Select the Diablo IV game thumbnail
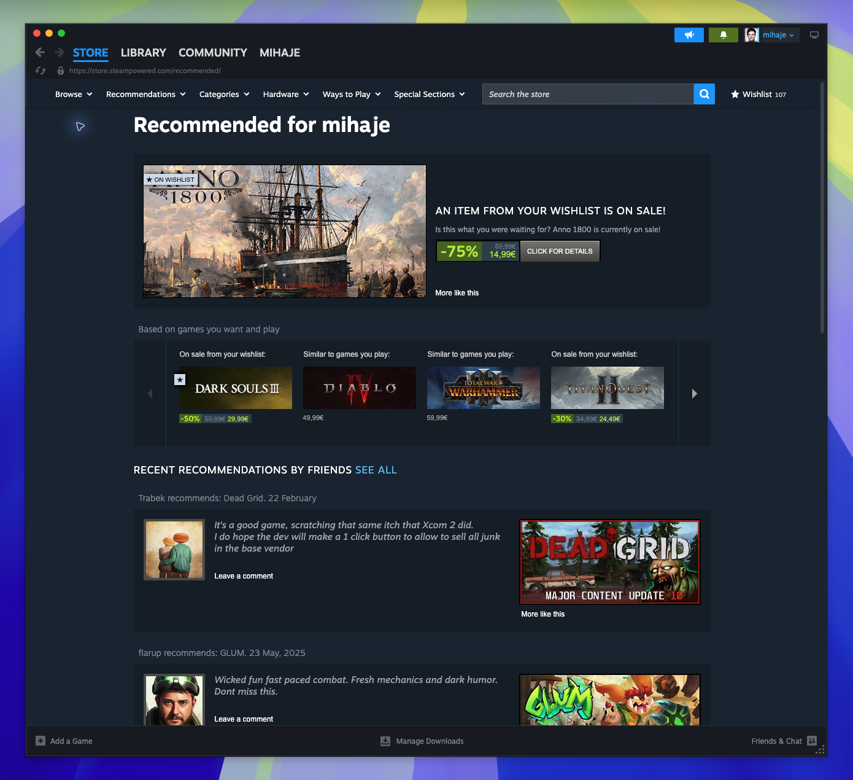 point(360,388)
